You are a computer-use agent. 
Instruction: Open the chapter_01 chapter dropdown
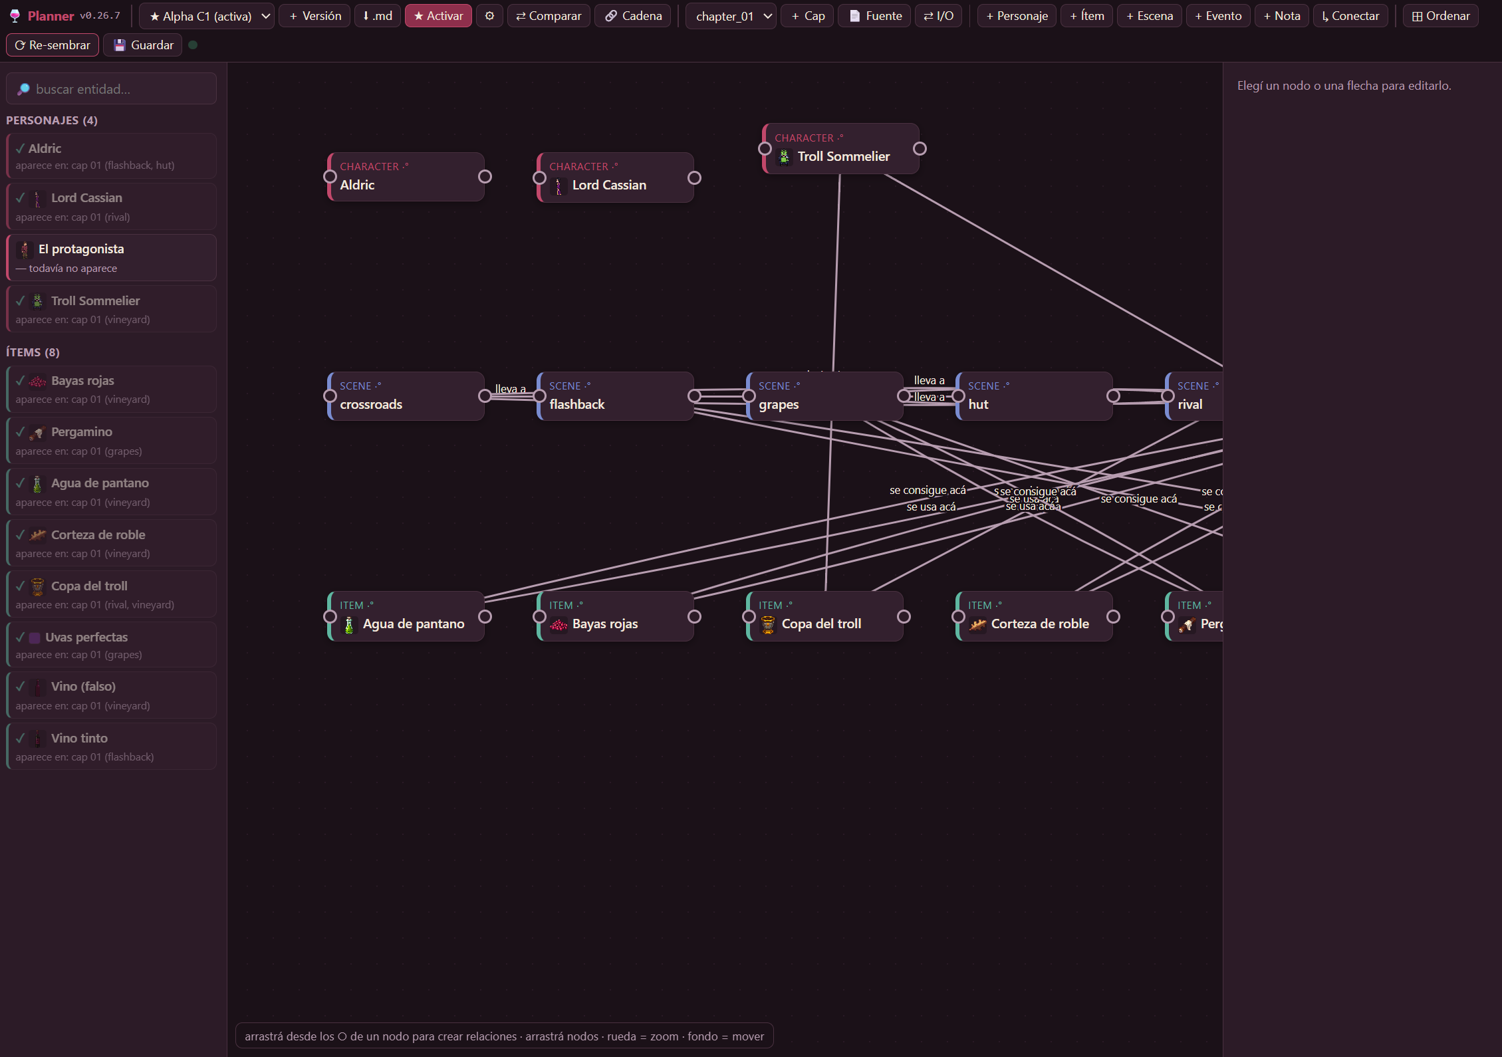731,16
